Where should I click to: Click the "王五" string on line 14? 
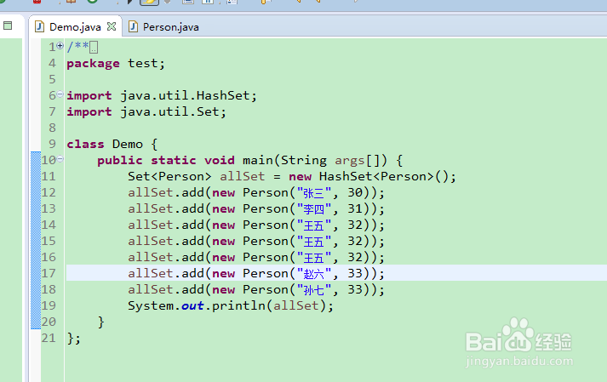313,225
